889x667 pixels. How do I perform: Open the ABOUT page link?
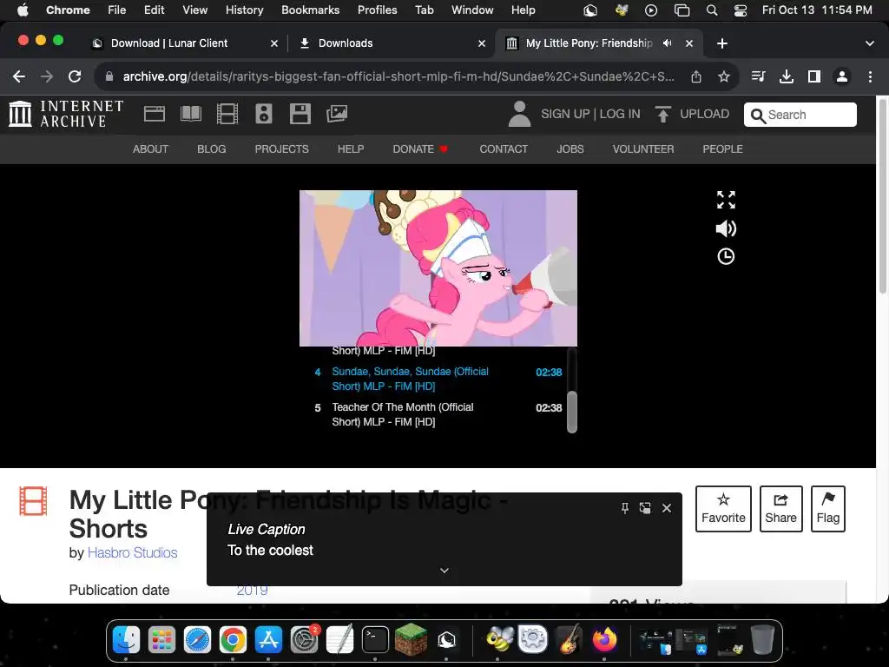pos(150,149)
